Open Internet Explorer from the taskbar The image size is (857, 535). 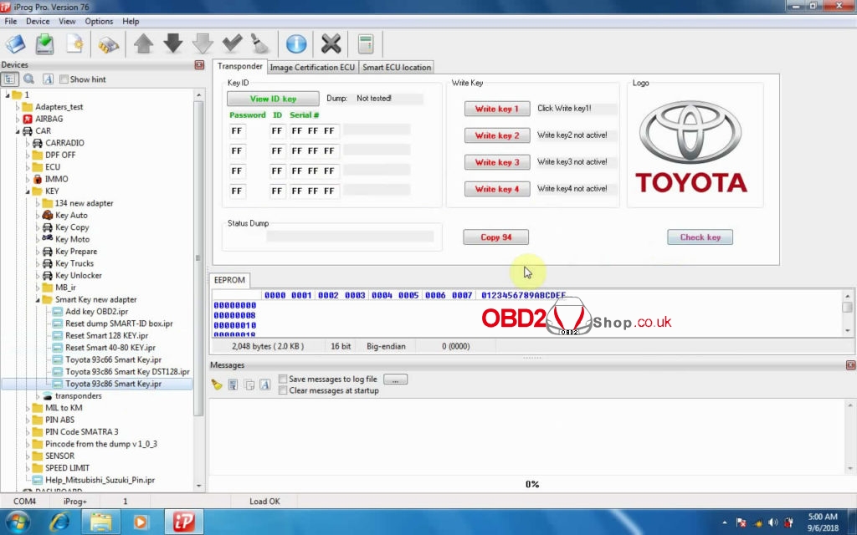point(59,522)
